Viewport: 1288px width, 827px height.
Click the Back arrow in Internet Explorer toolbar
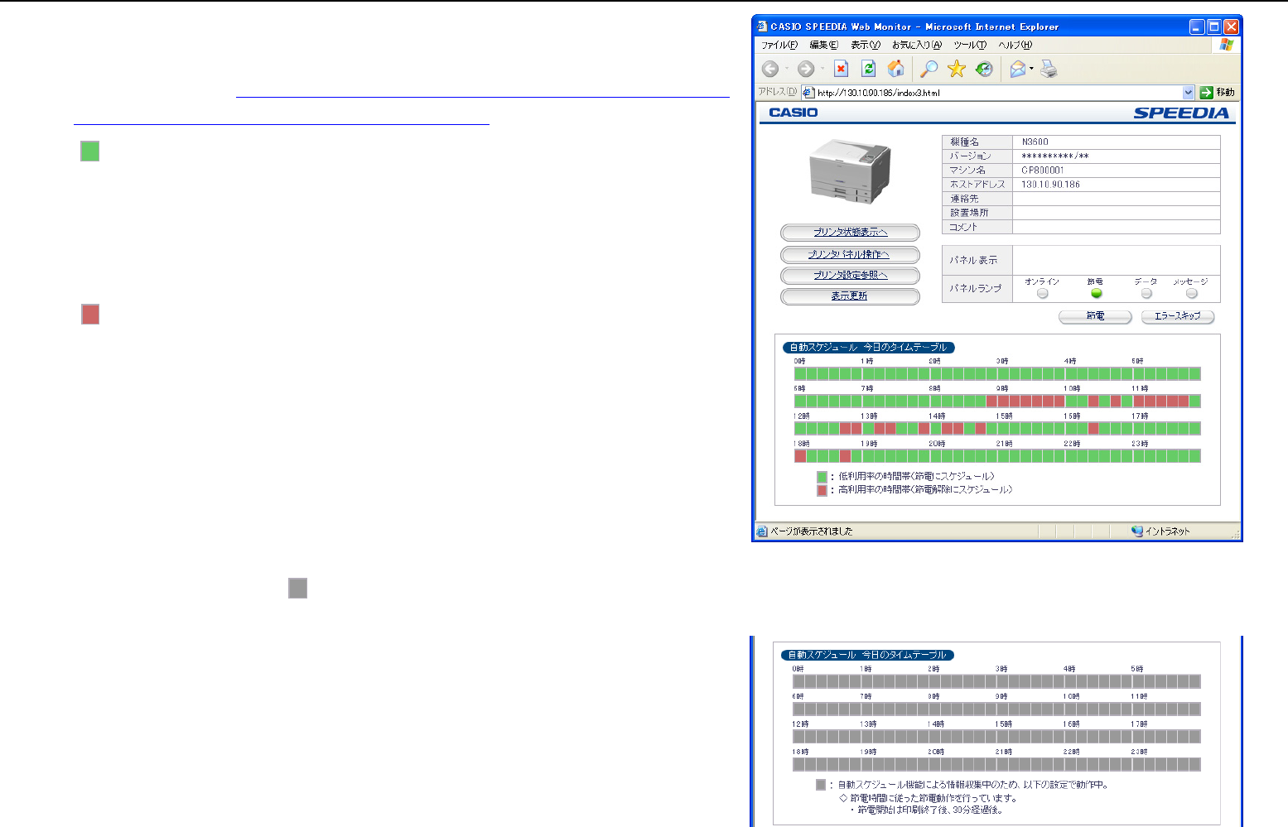click(x=770, y=70)
